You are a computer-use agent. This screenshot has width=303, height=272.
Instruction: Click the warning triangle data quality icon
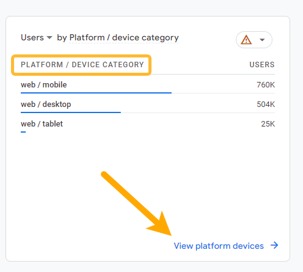click(246, 40)
